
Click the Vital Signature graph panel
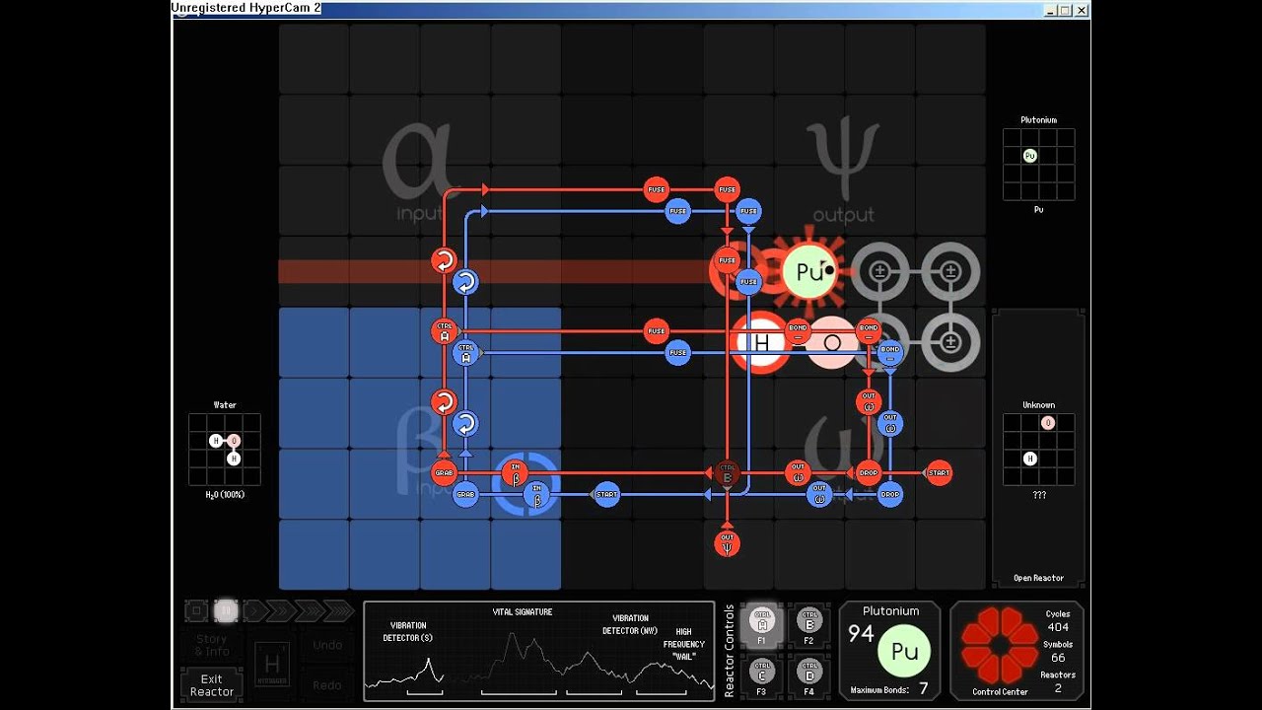pyautogui.click(x=539, y=651)
